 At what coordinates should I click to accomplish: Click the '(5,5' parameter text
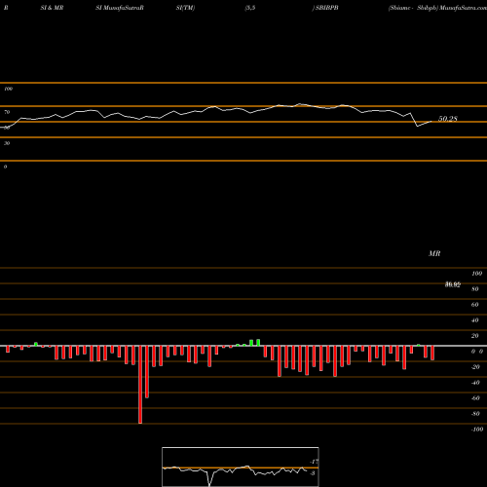point(250,8)
